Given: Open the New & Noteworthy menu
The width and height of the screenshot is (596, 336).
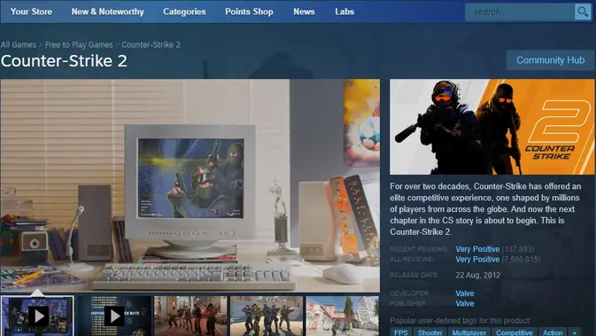Looking at the screenshot, I should click(x=107, y=12).
